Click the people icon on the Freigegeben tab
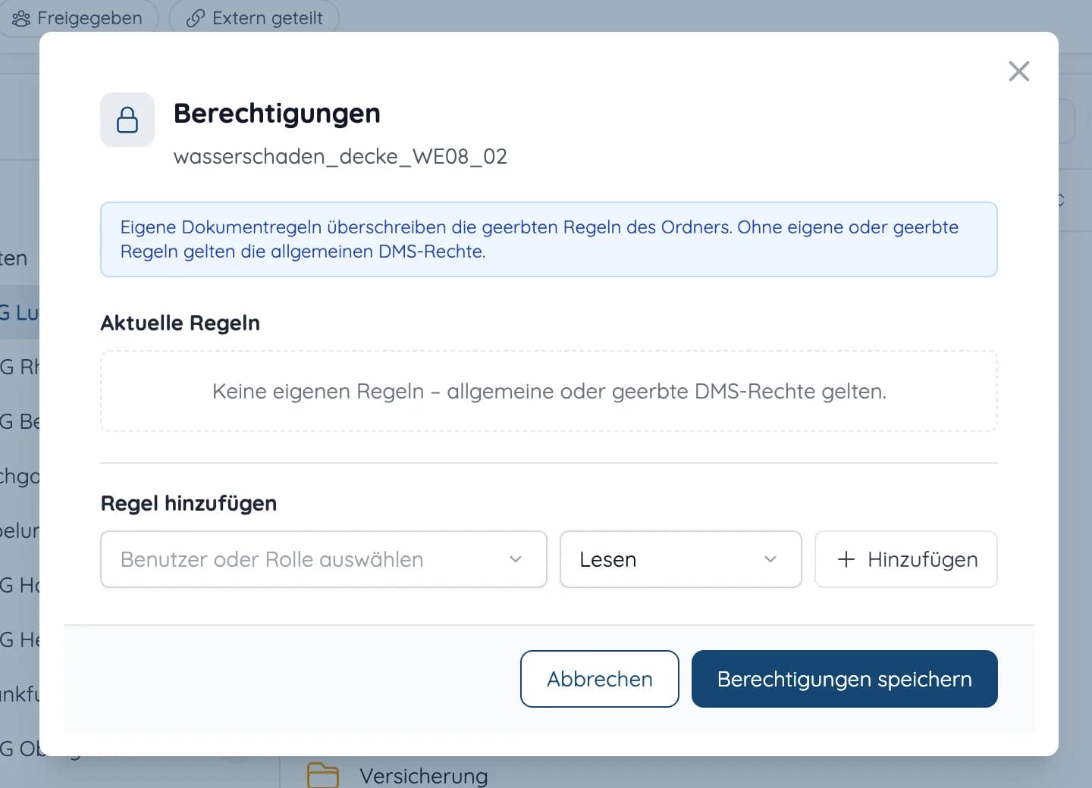The width and height of the screenshot is (1092, 788). click(21, 18)
